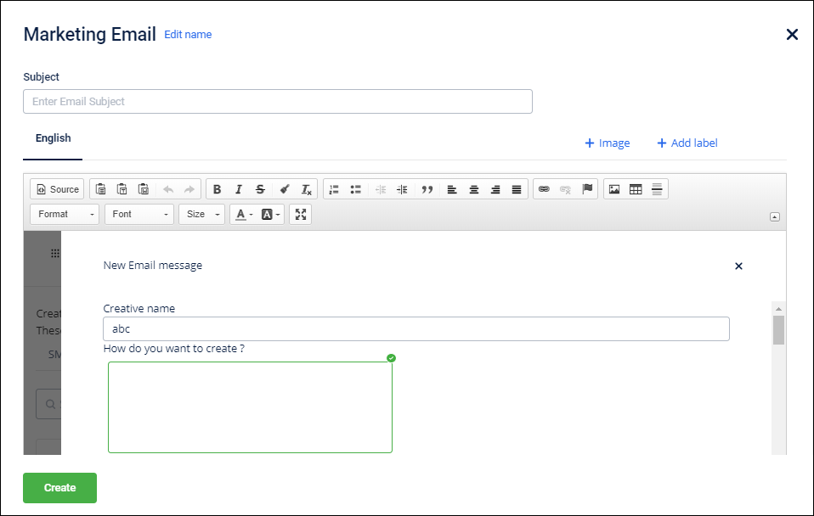Image resolution: width=814 pixels, height=516 pixels.
Task: Click the Copy Formatting brush icon
Action: [x=285, y=189]
